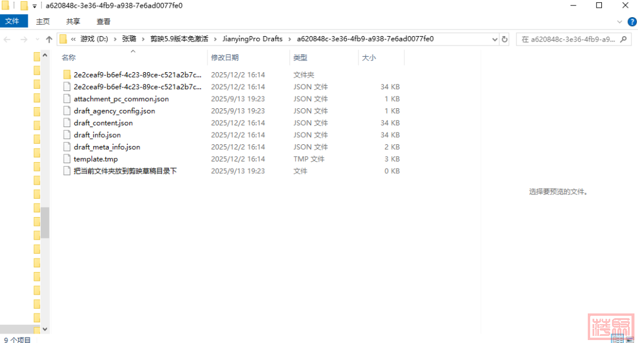Screen dimensions: 638x343
Task: Select the 2e2ceaf9 folder icon
Action: tap(67, 75)
